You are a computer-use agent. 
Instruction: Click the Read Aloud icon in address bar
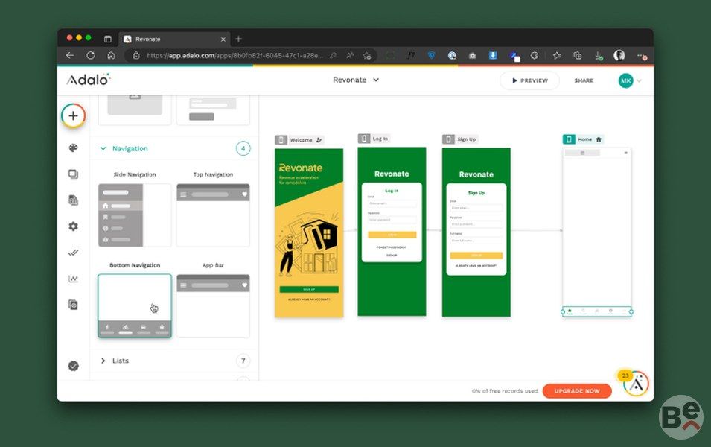tap(350, 55)
